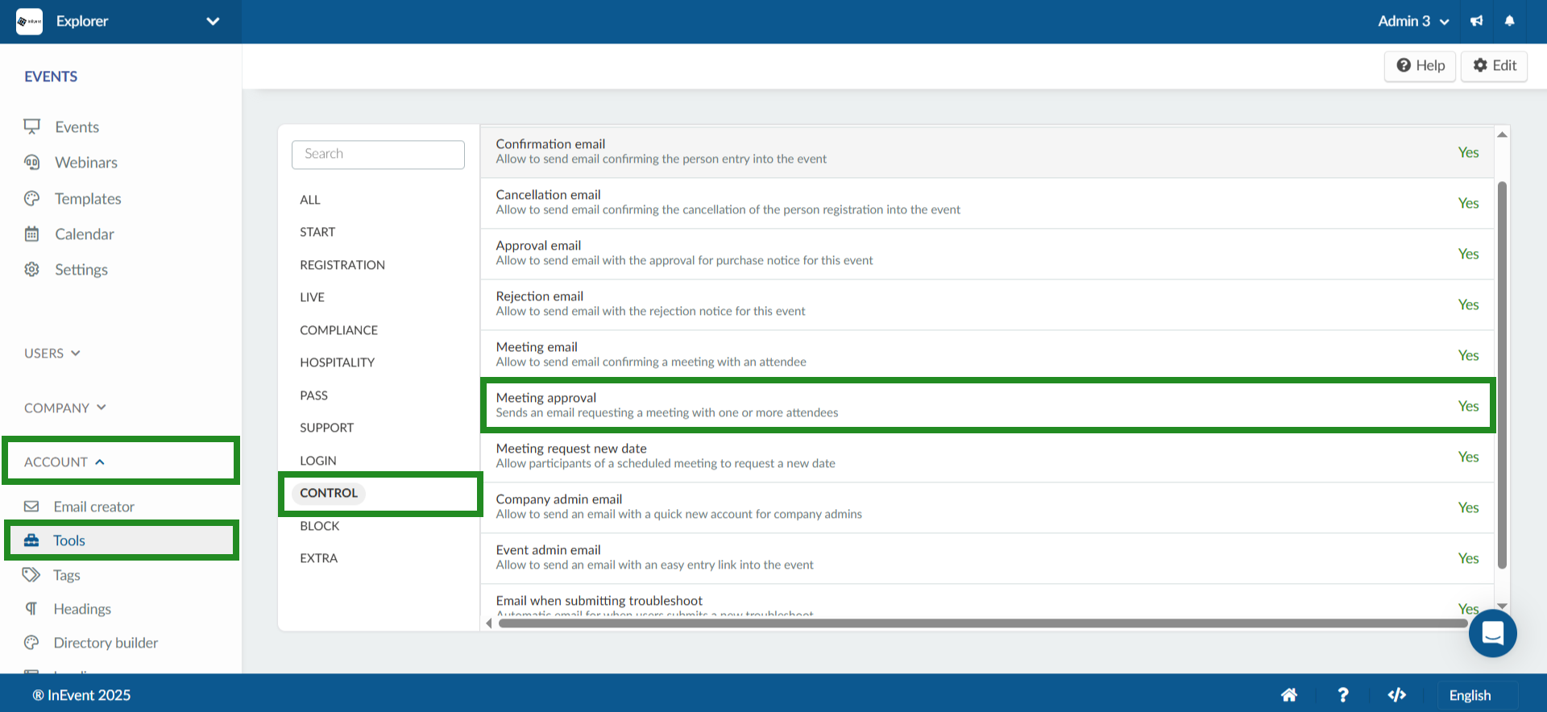Click the footer home icon
The width and height of the screenshot is (1547, 712).
pyautogui.click(x=1289, y=695)
